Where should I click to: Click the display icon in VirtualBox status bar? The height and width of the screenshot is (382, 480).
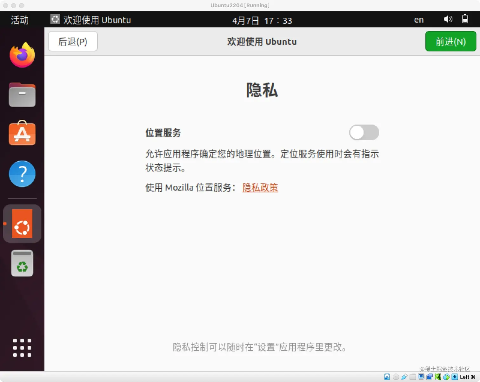point(421,377)
